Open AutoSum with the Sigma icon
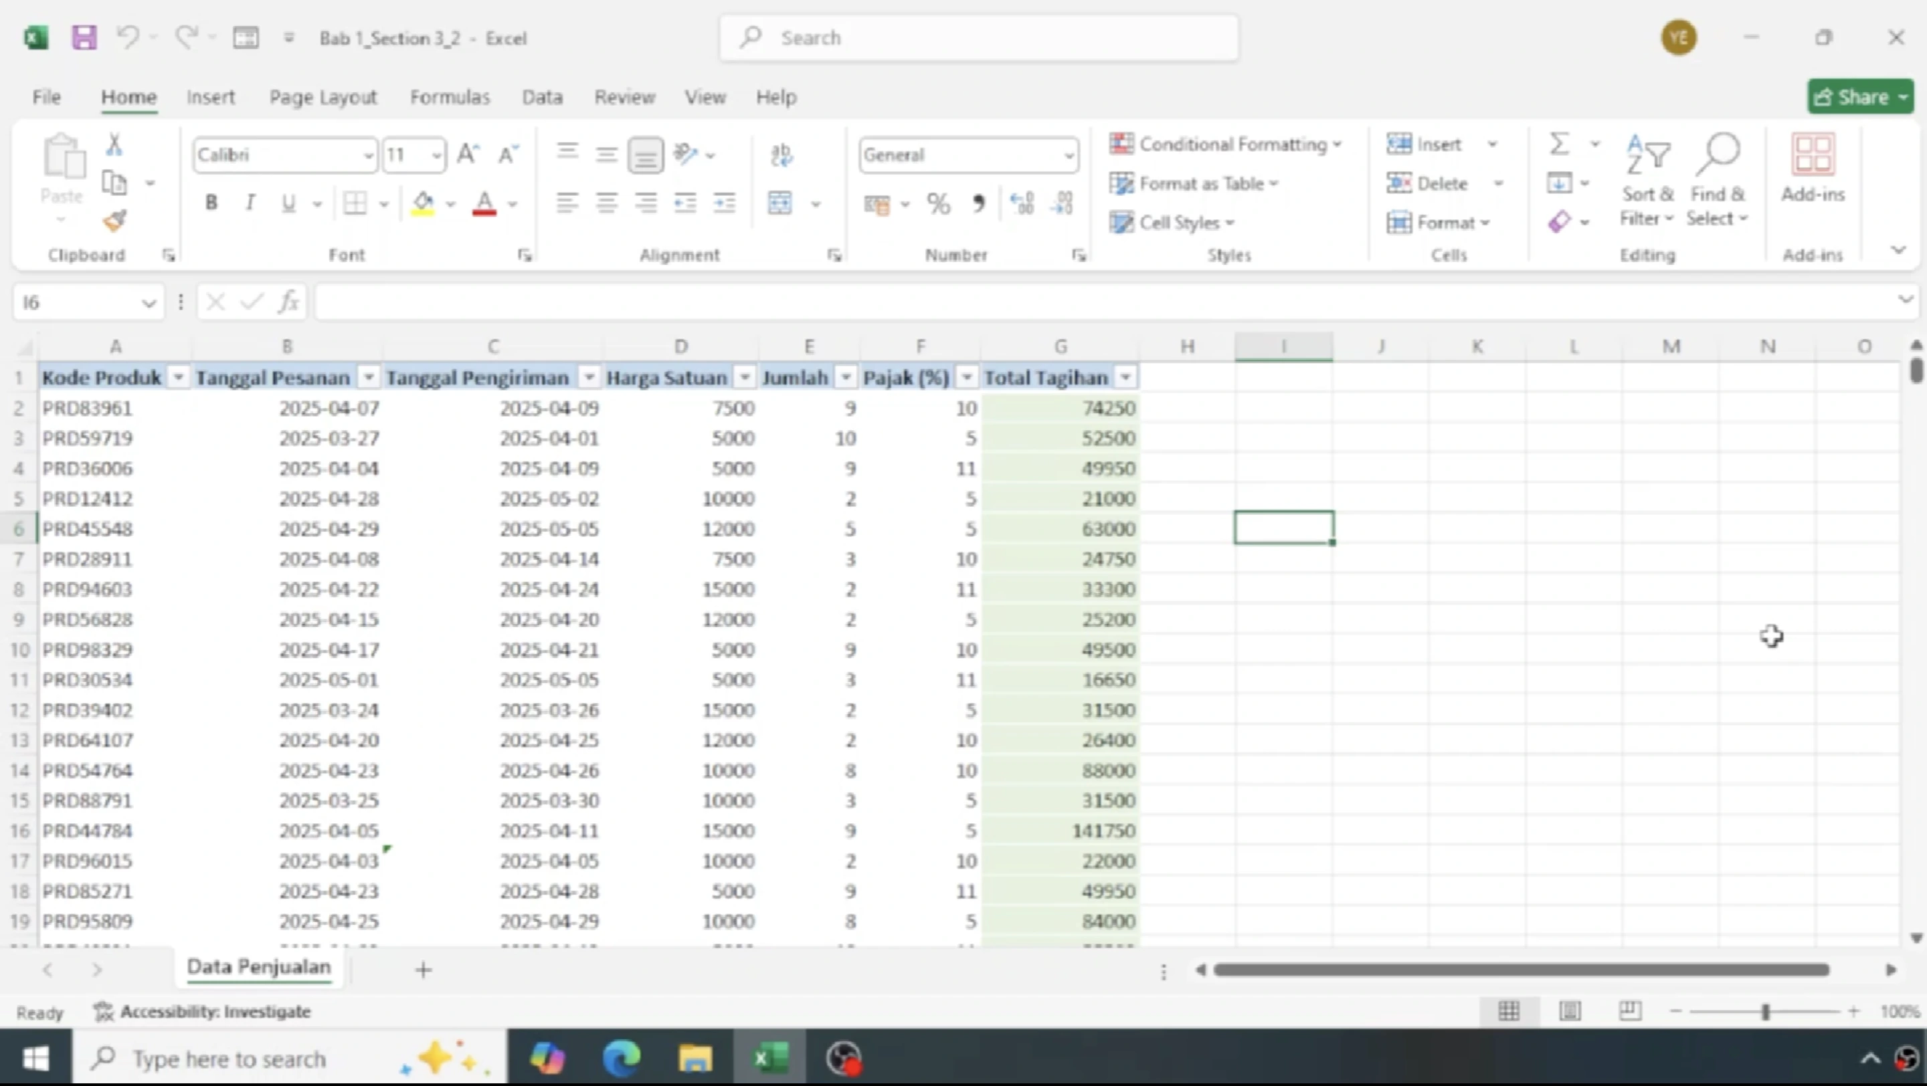 tap(1560, 144)
